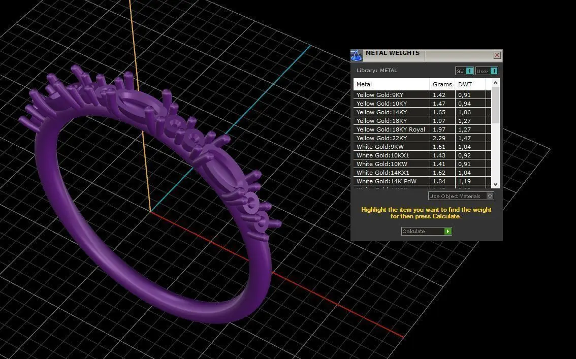Viewport: 576px width, 359px height.
Task: Click the scroll down arrow of metal list
Action: tap(496, 184)
